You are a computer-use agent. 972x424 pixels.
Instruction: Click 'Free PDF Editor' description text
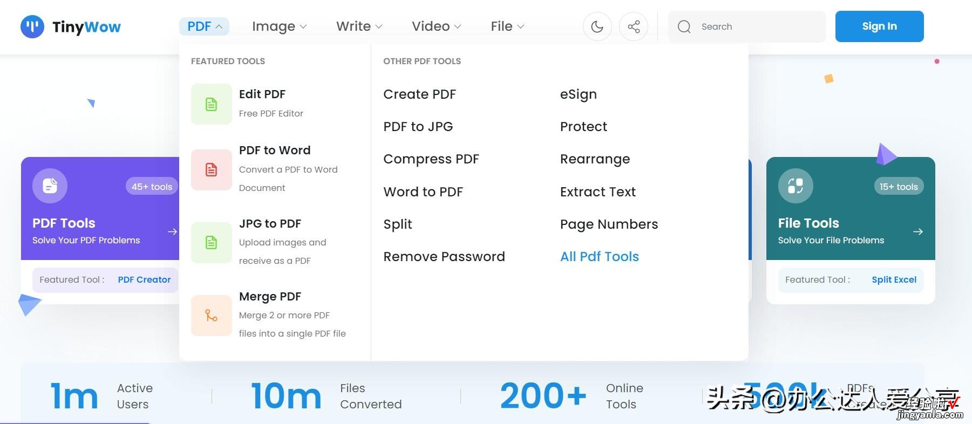(271, 114)
